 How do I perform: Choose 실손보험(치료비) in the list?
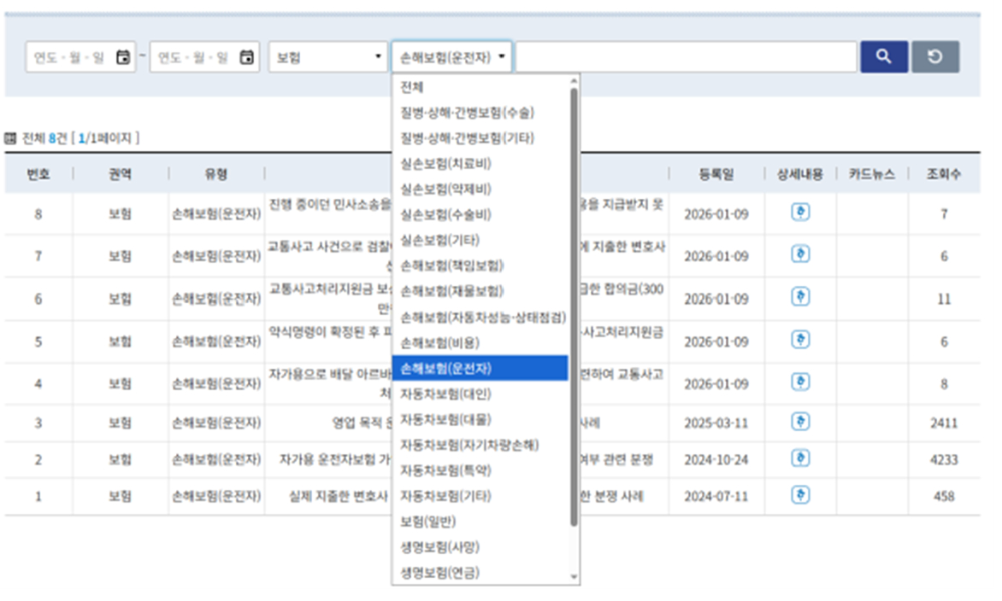pos(446,163)
